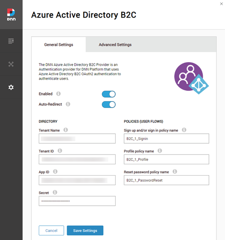The height and width of the screenshot is (240, 225).
Task: Close the Azure Active Directory B2C panel
Action: point(221,4)
